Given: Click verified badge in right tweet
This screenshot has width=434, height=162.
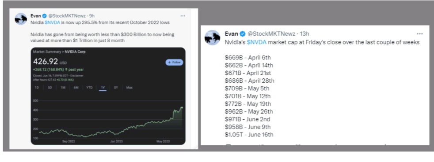Looking at the screenshot, I should pyautogui.click(x=243, y=34).
